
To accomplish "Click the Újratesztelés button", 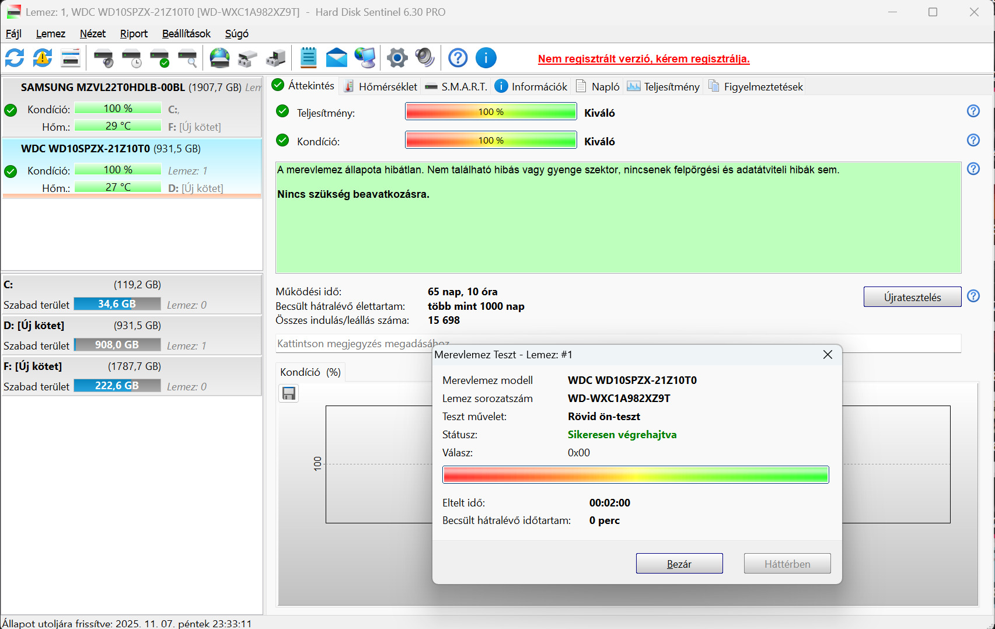I will click(912, 297).
